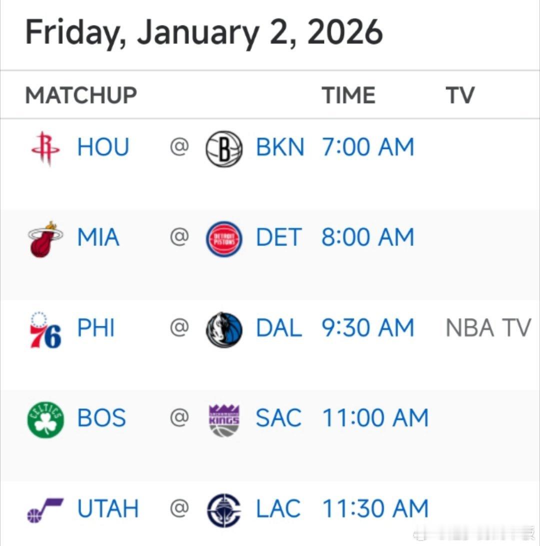Image resolution: width=540 pixels, height=546 pixels.
Task: Open the DAL team link
Action: click(279, 328)
